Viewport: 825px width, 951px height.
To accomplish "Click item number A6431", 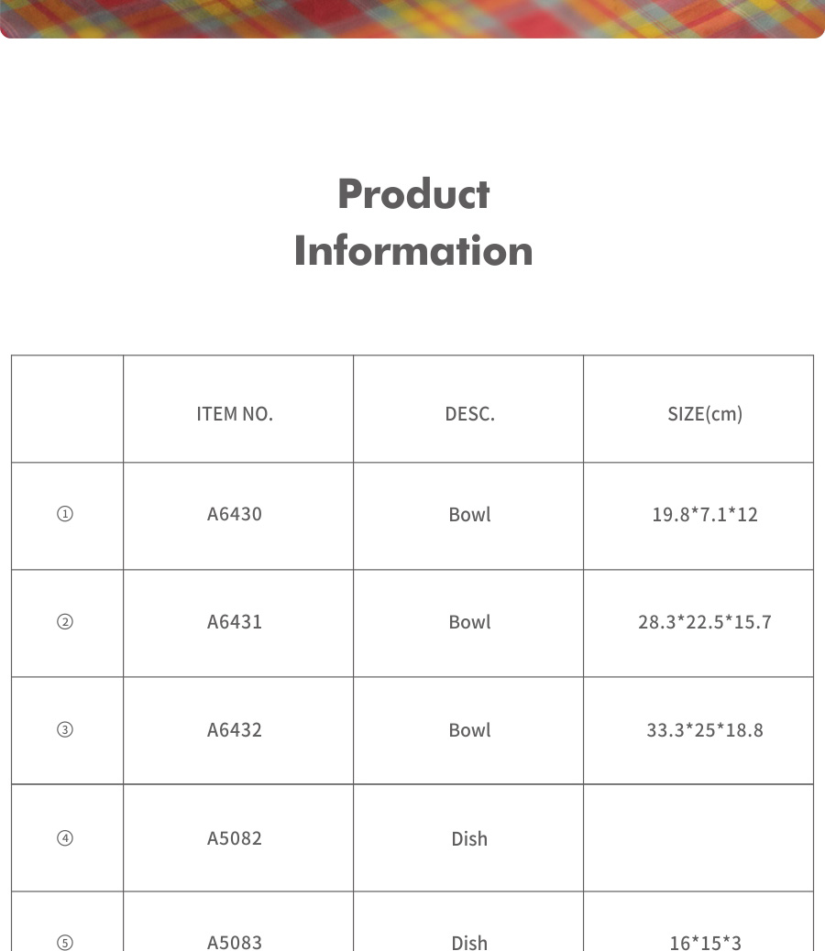I will pos(235,622).
